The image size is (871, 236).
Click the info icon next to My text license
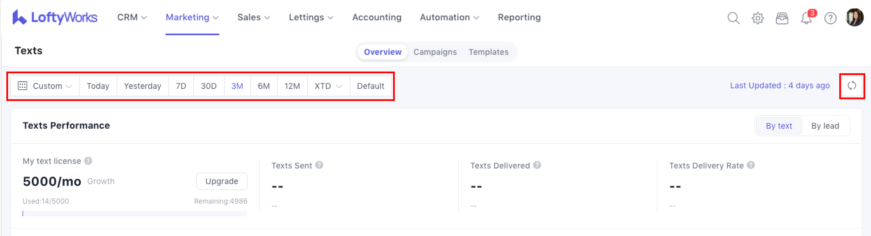88,161
